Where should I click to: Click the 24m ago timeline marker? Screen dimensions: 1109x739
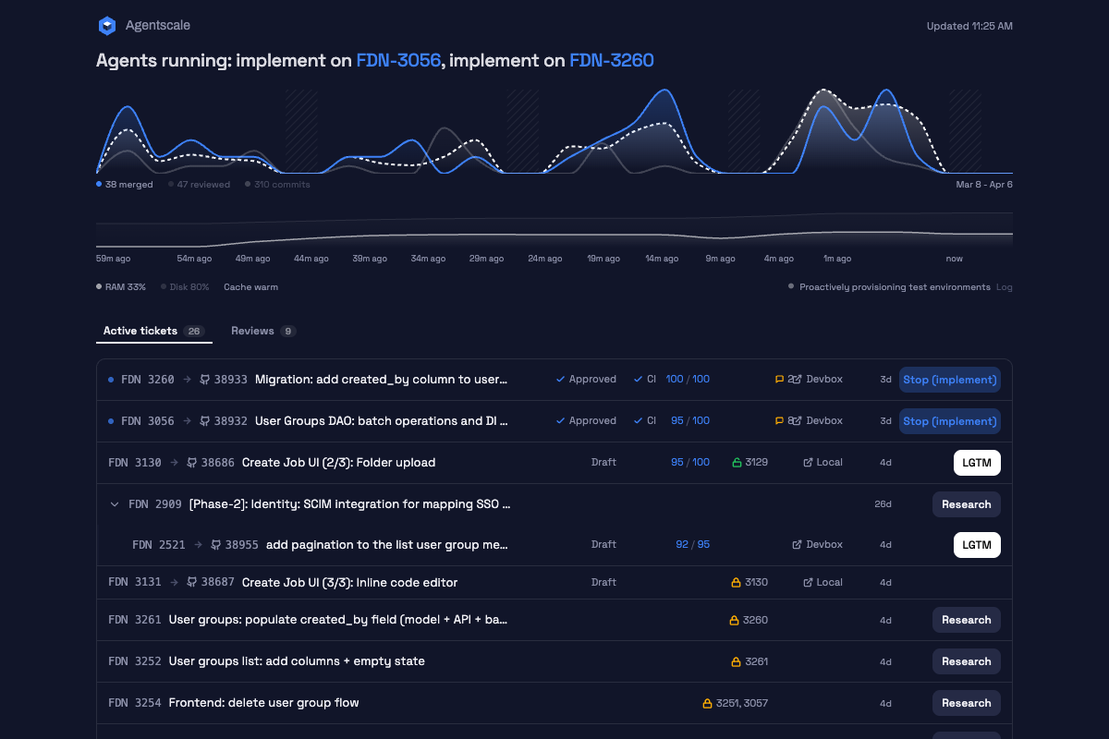pyautogui.click(x=545, y=259)
